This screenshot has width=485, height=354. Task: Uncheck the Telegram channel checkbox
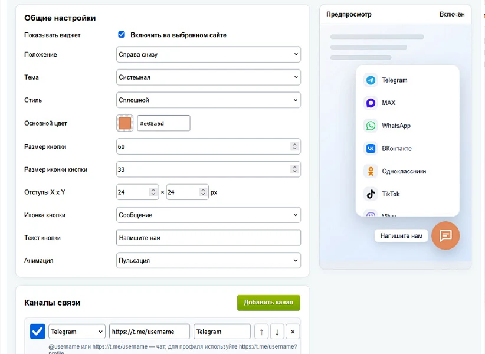pos(37,332)
